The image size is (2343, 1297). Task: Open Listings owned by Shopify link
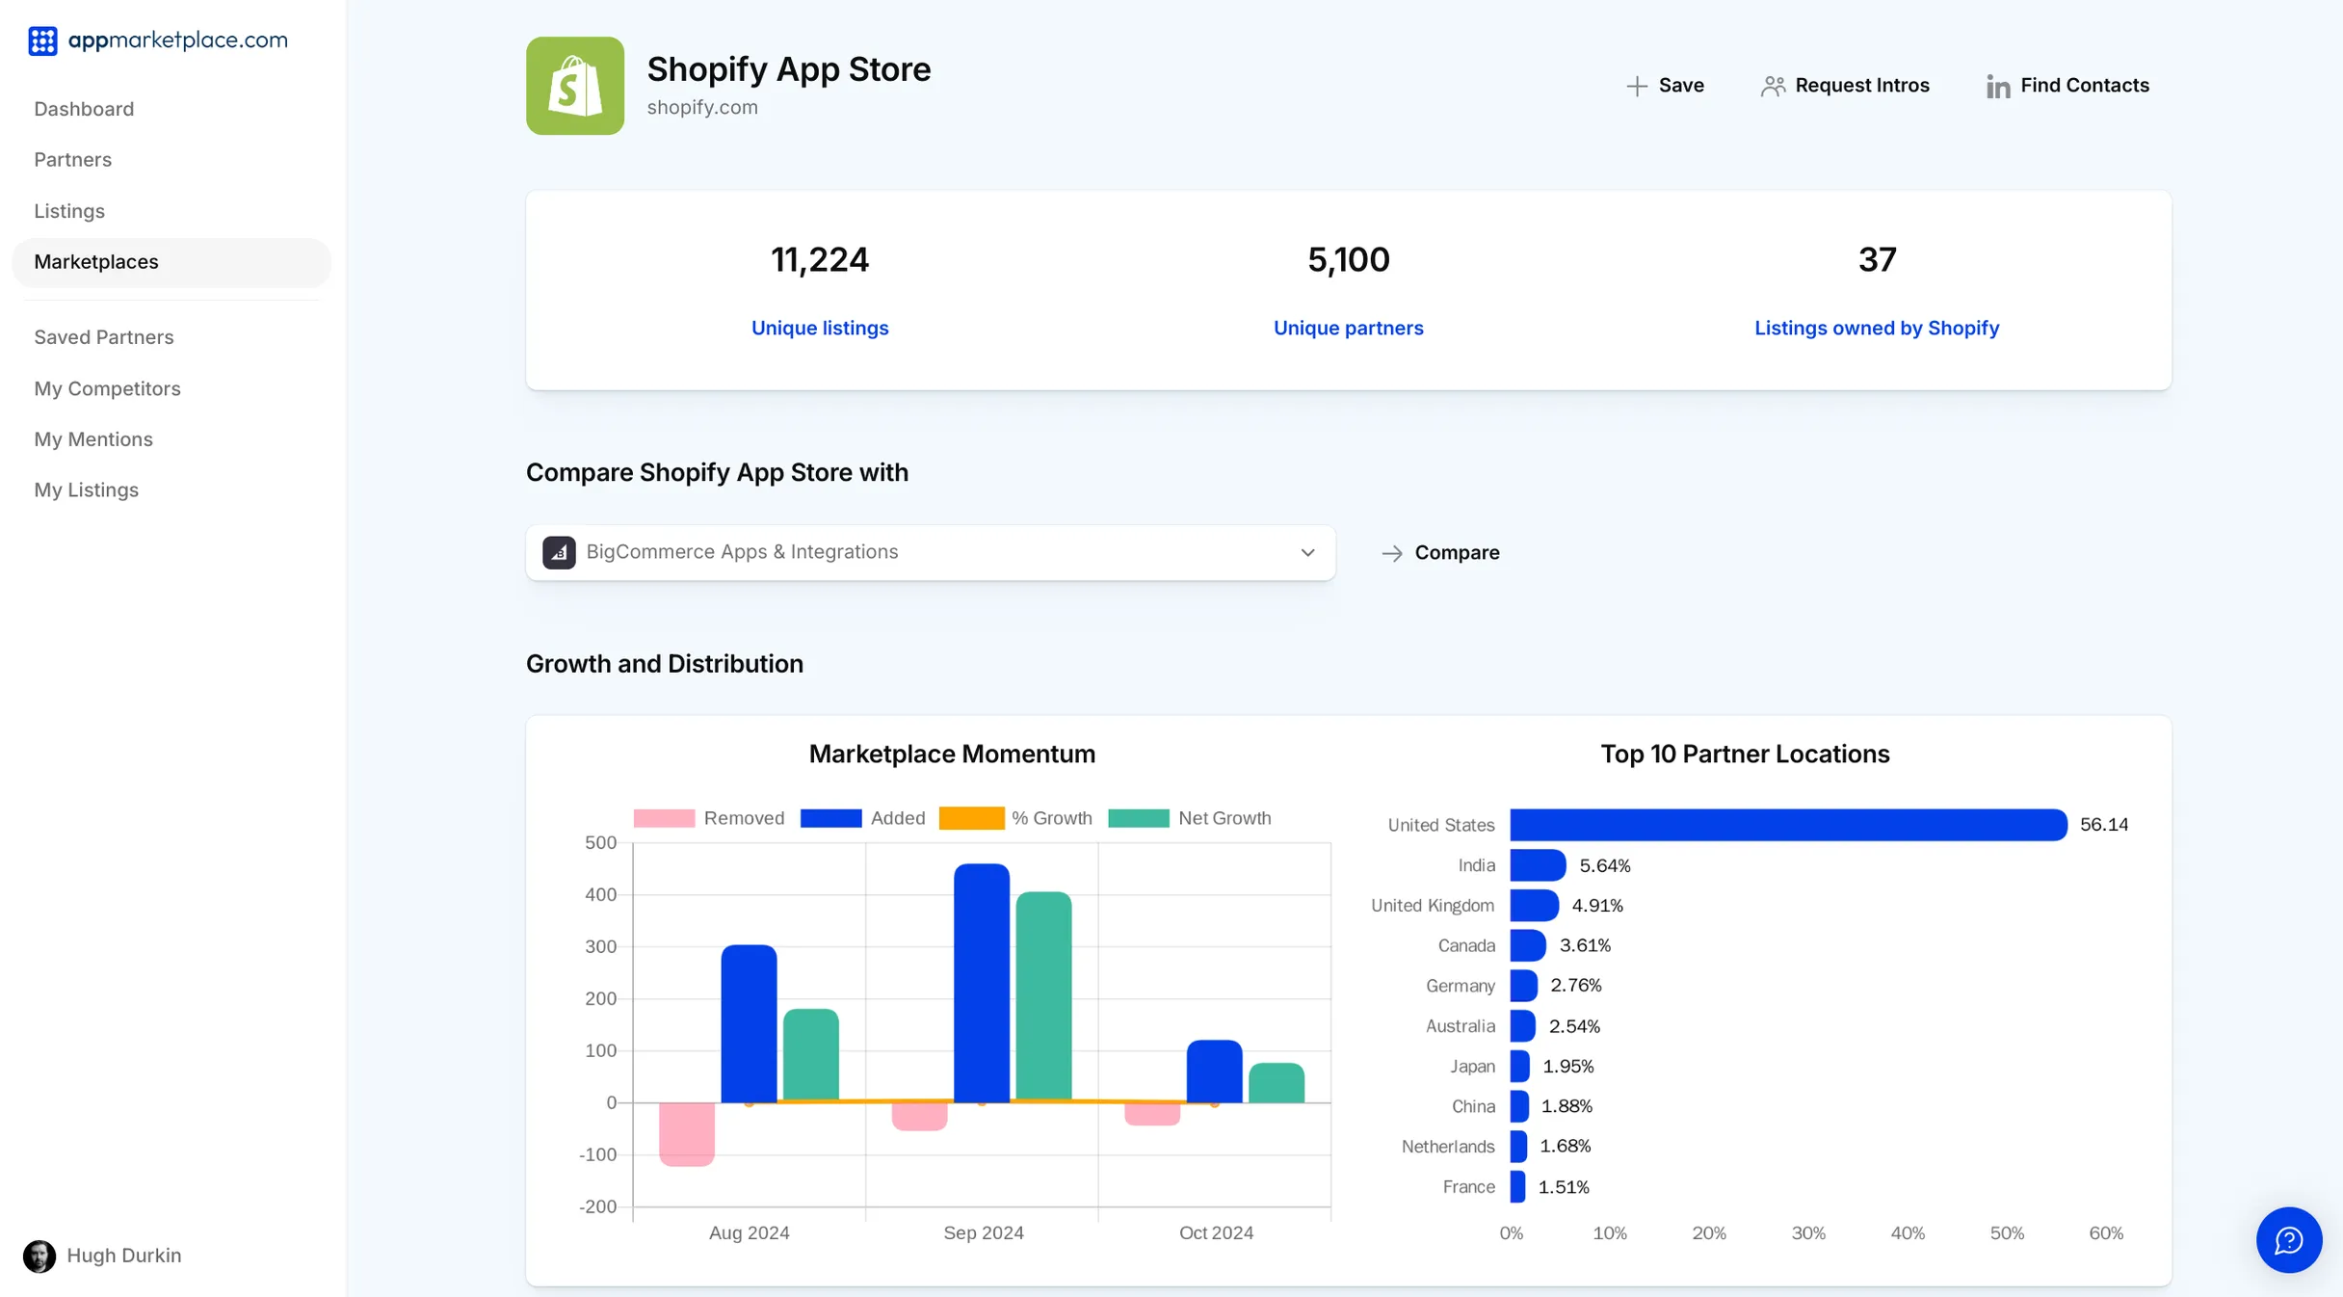click(1877, 329)
